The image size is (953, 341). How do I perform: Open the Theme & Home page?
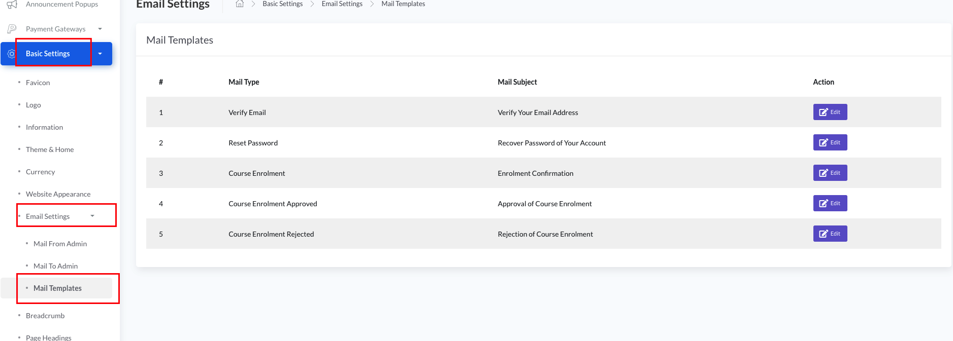tap(50, 149)
